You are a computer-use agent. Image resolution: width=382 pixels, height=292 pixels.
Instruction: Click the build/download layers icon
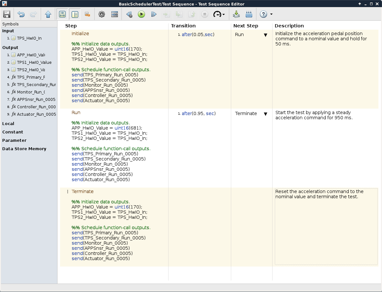[x=236, y=14]
